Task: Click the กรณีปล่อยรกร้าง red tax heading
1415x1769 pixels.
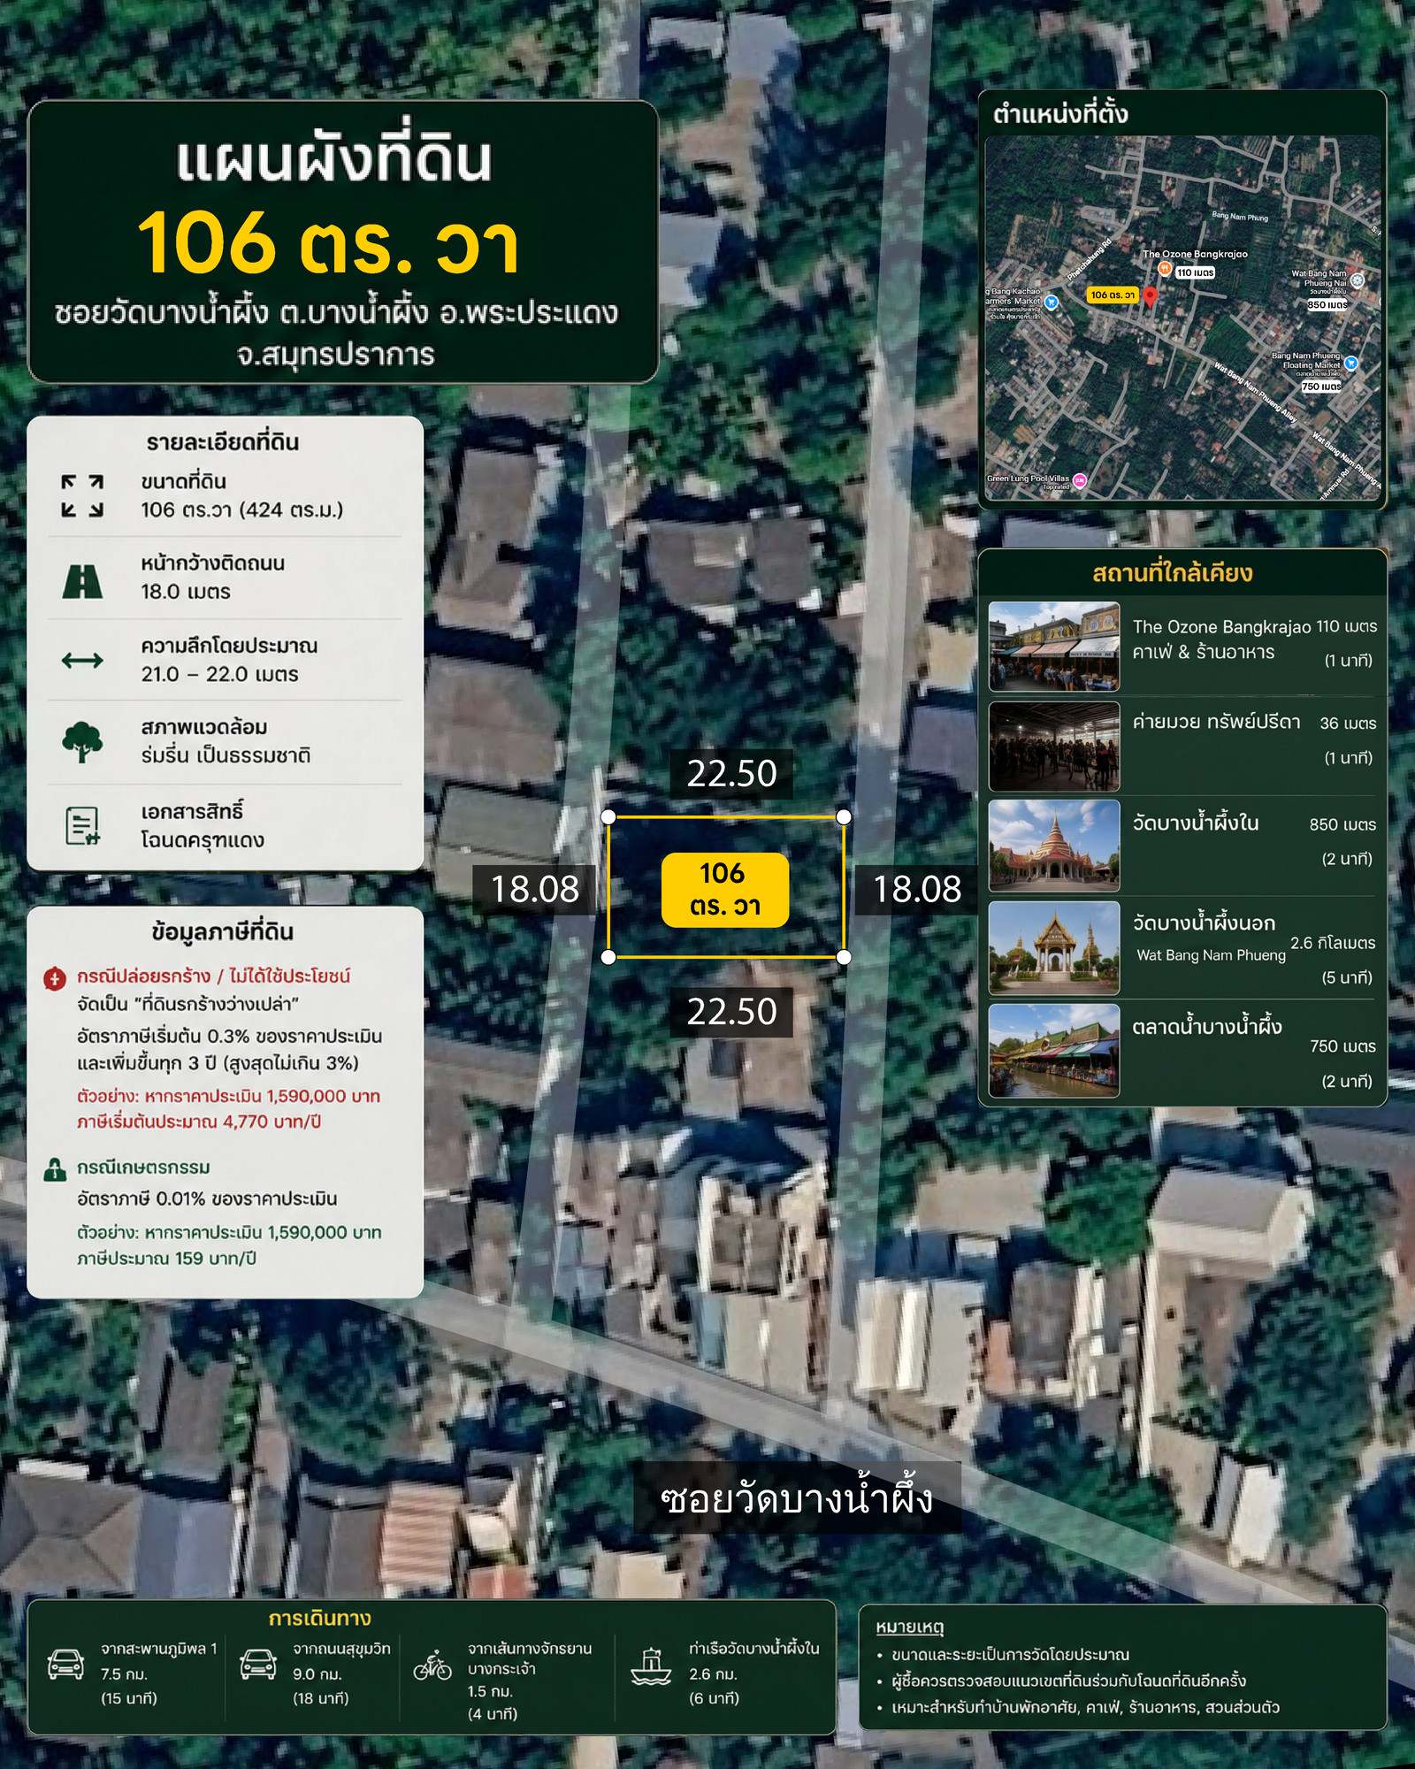Action: pos(213,976)
